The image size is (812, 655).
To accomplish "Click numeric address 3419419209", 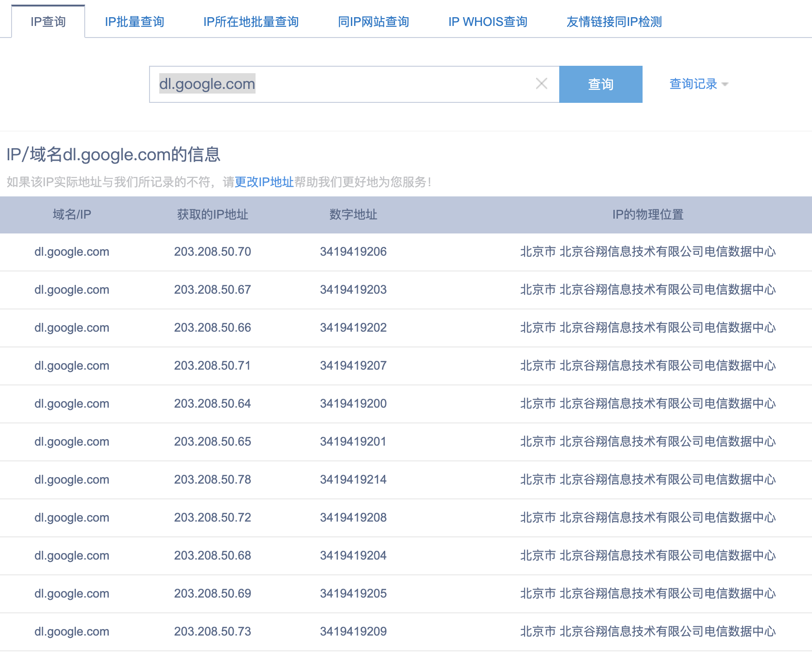I will 353,631.
